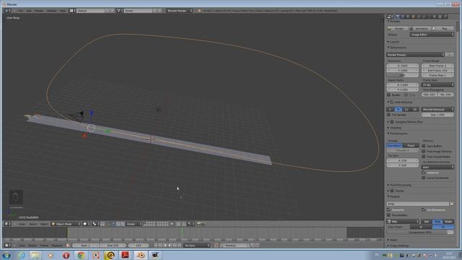
Task: Open the World properties tab icon
Action: pyautogui.click(x=408, y=17)
